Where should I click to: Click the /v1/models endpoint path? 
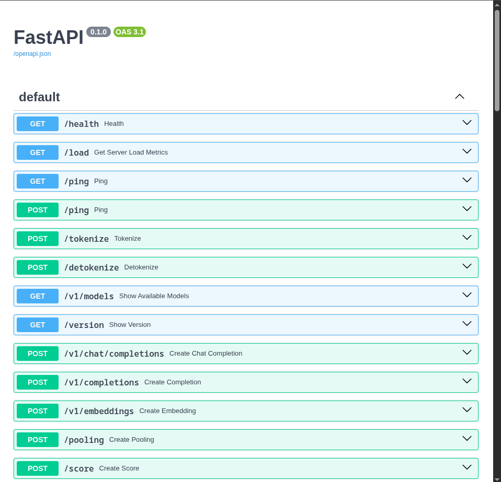click(89, 296)
